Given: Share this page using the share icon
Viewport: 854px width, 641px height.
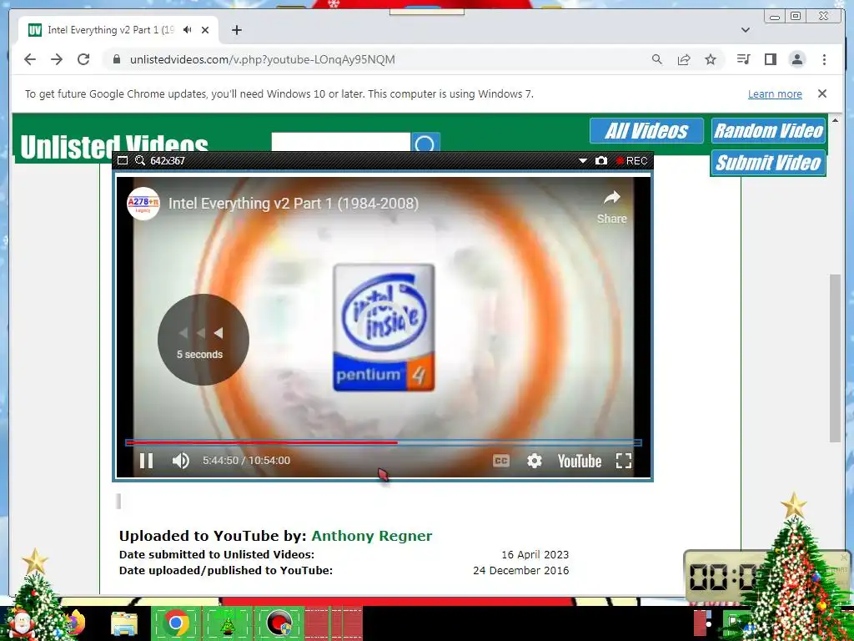Looking at the screenshot, I should click(684, 59).
